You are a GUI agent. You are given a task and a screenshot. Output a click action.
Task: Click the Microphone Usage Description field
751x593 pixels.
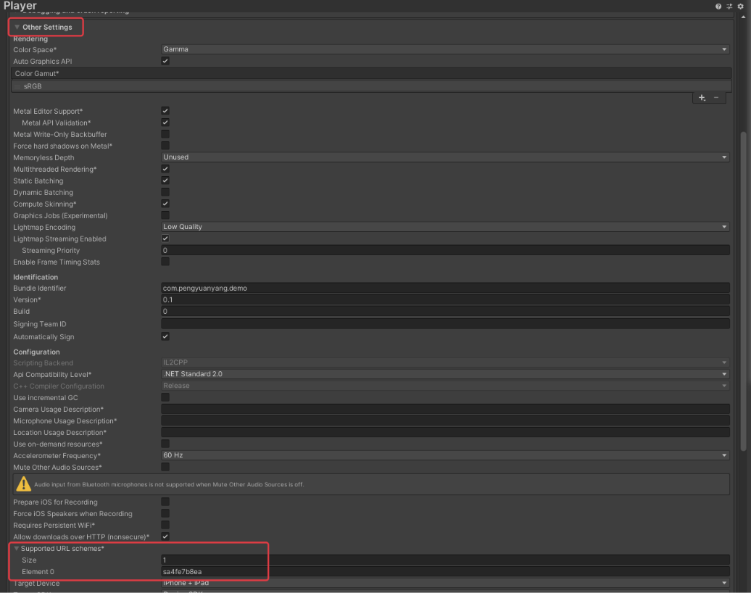[x=445, y=420]
